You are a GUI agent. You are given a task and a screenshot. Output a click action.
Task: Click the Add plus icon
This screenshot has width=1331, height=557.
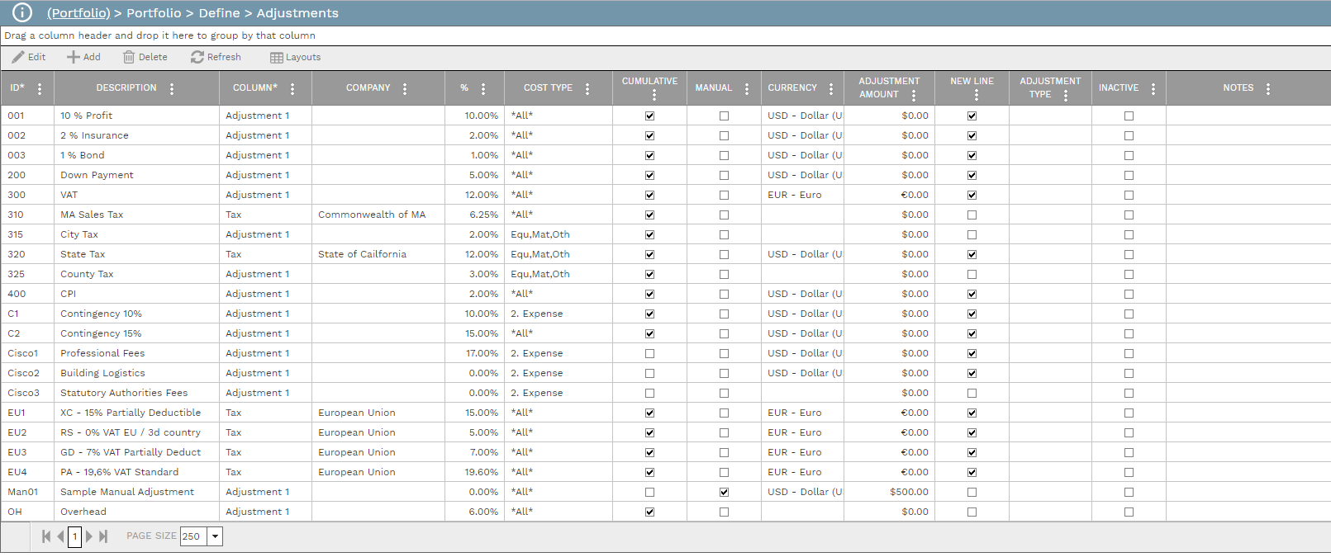[x=74, y=57]
